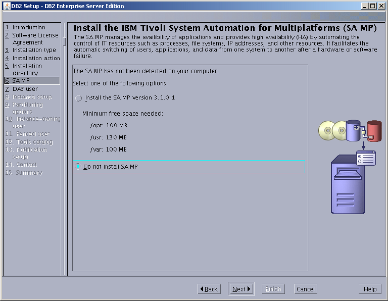The height and width of the screenshot is (301, 388).
Task: Click 'Minimum free space needed:' label
Action: click(x=123, y=114)
